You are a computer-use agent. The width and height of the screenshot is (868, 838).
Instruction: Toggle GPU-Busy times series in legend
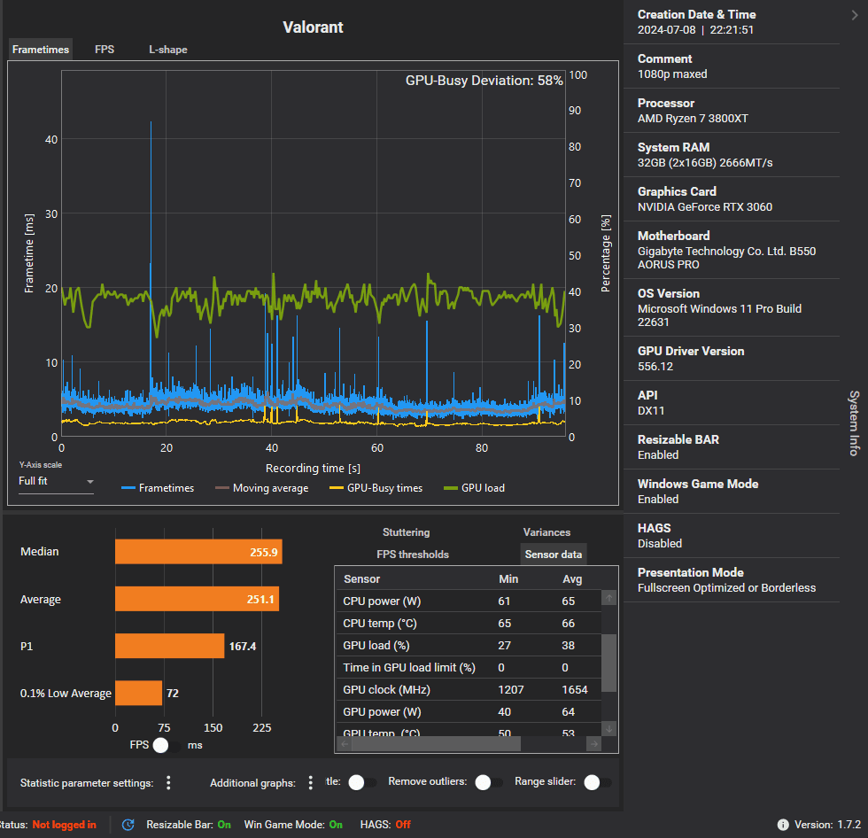[376, 487]
